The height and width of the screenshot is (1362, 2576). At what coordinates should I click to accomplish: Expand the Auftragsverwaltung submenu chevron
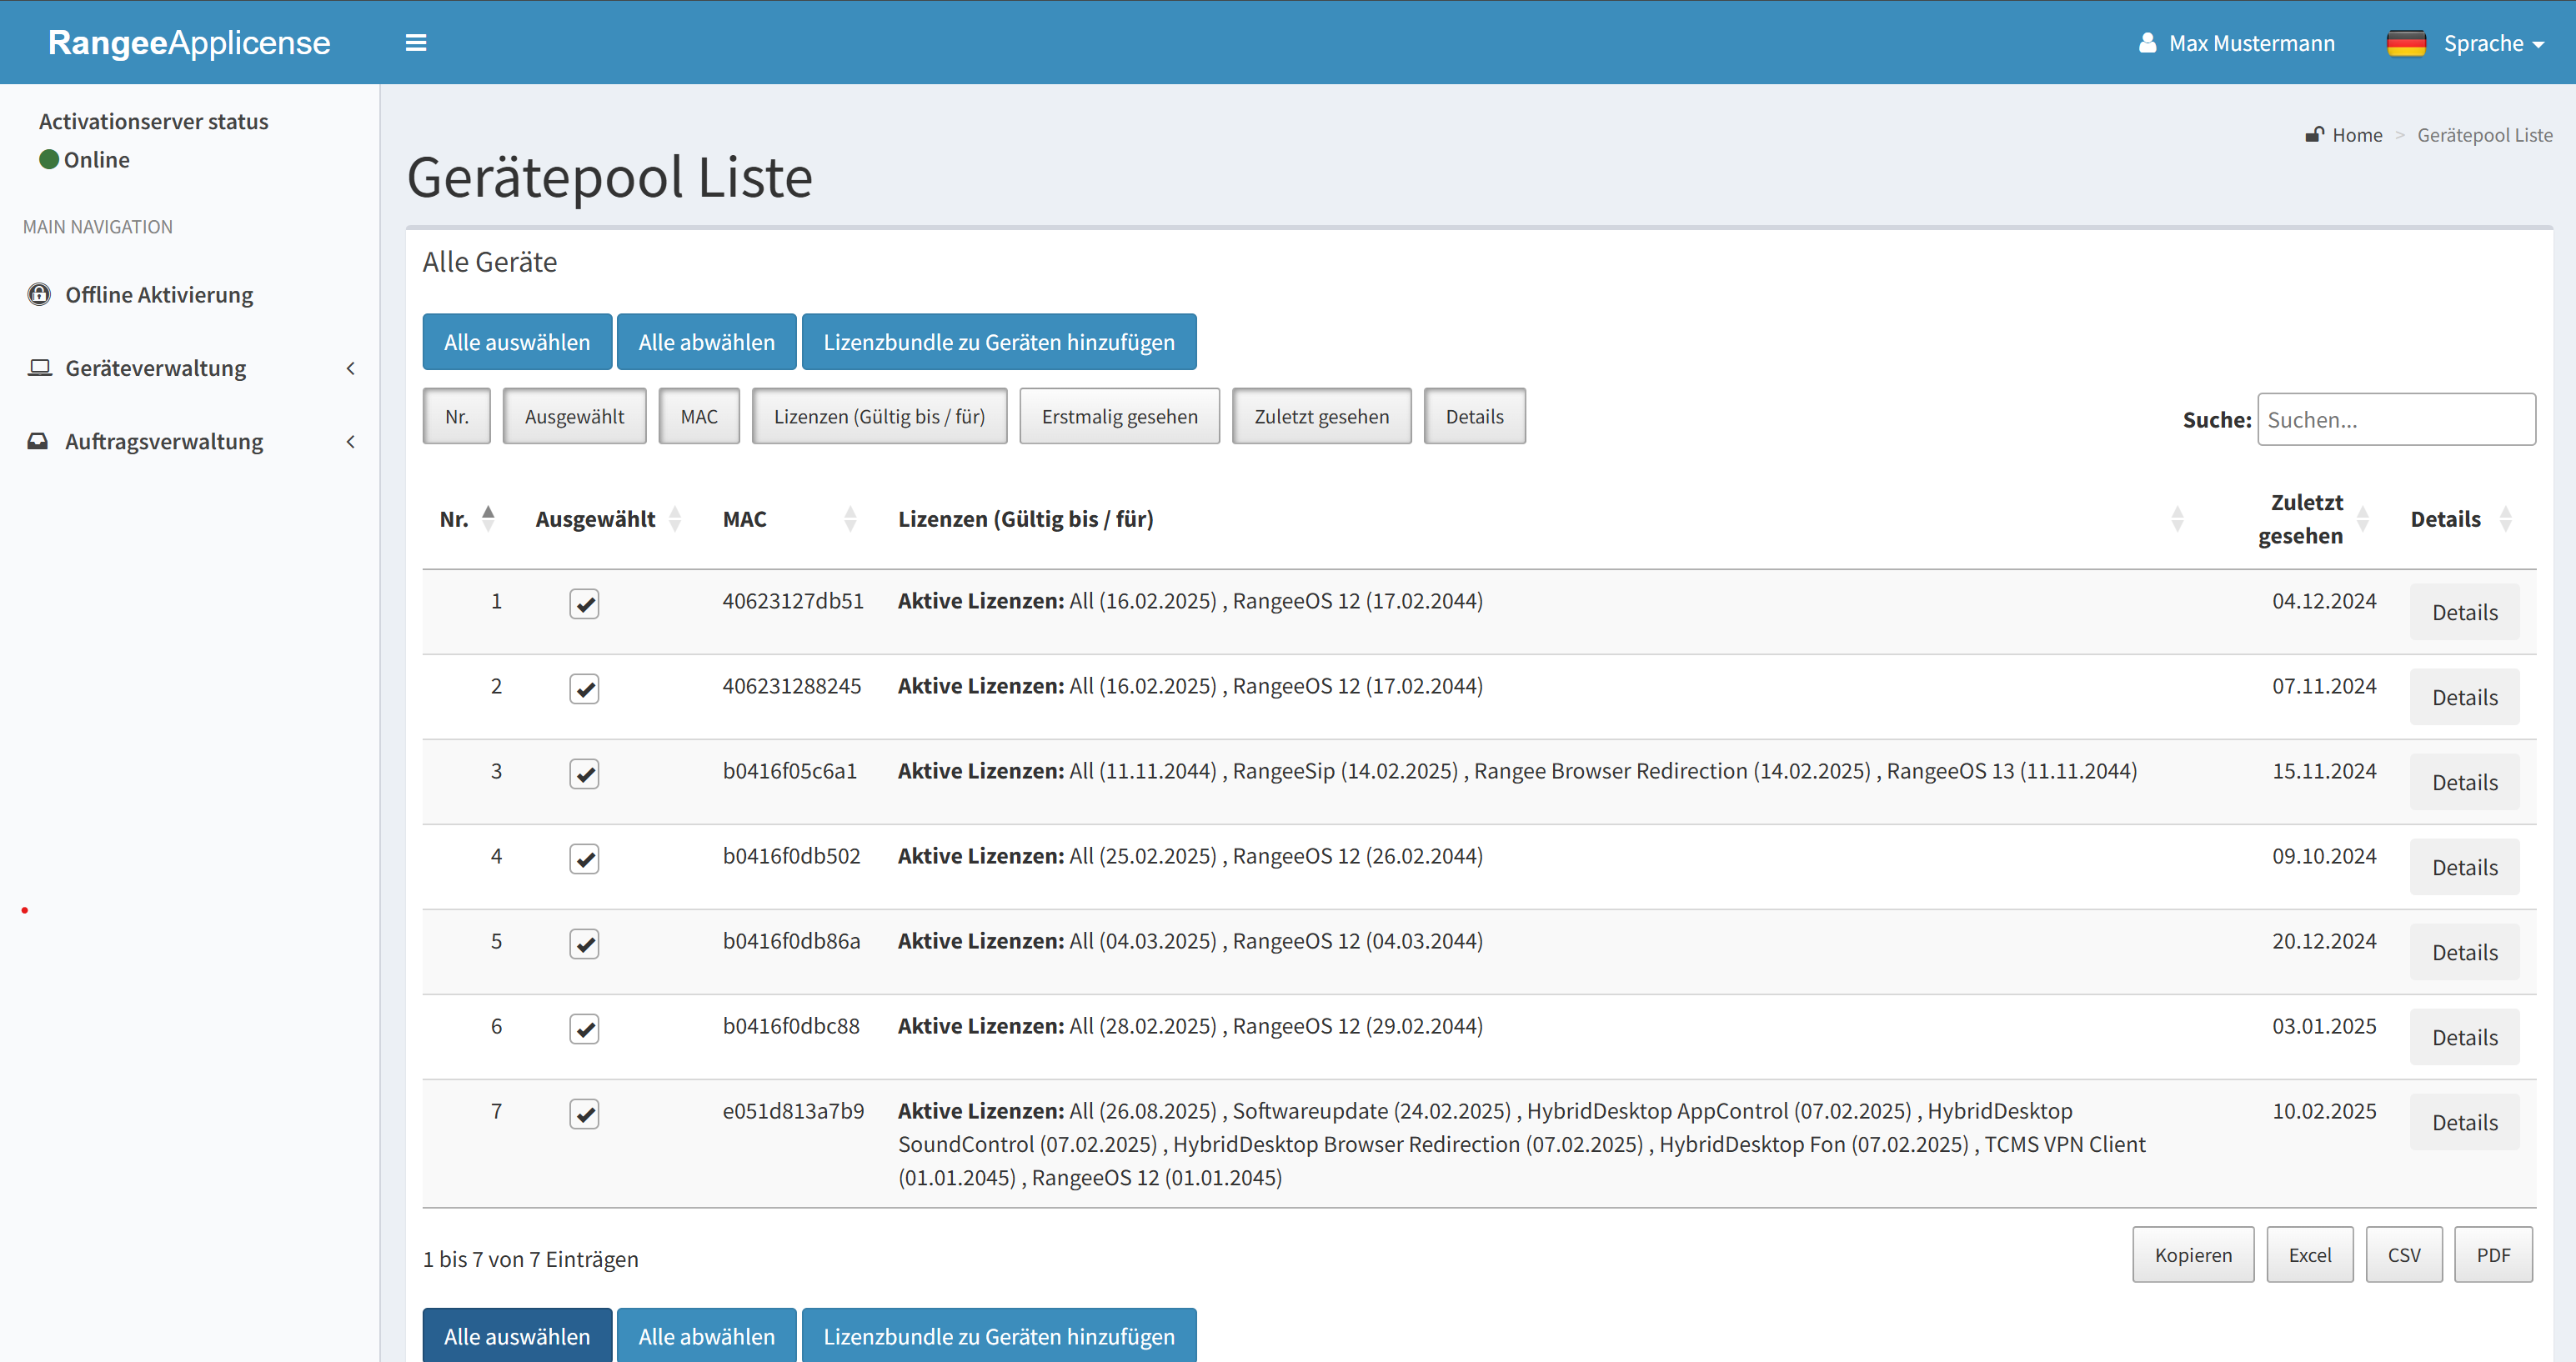tap(351, 441)
